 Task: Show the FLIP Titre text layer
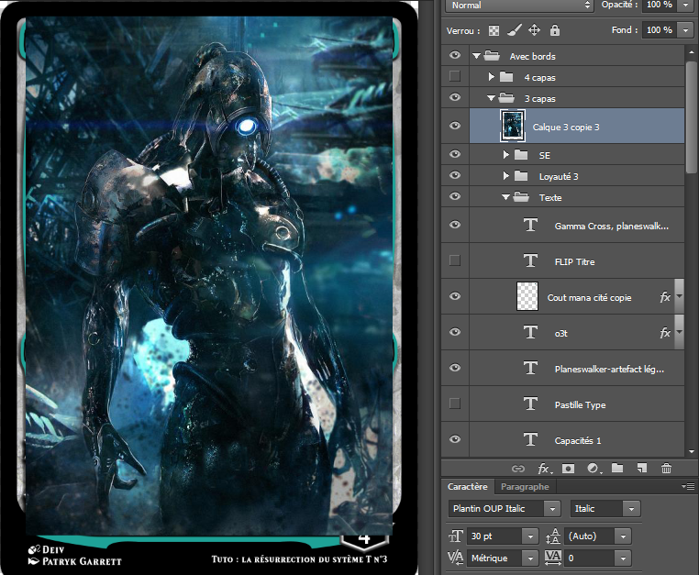click(x=455, y=261)
